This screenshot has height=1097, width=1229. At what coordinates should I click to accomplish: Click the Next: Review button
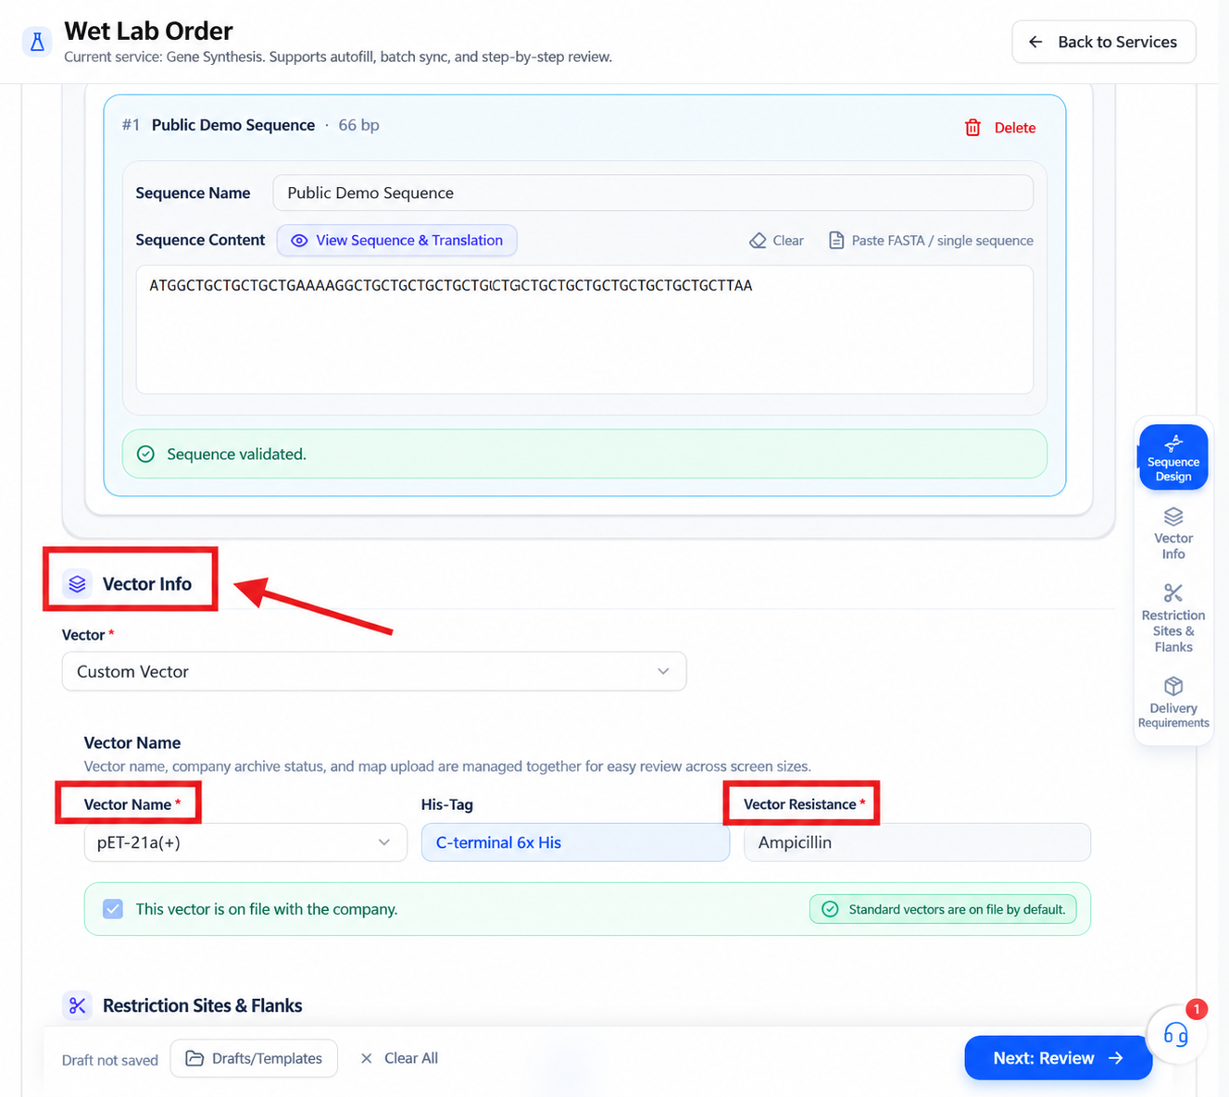[x=1059, y=1058]
